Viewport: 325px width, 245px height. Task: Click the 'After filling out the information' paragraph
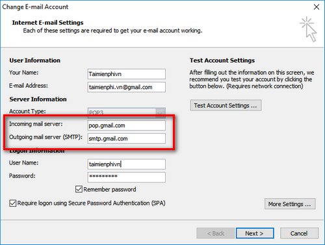252,79
